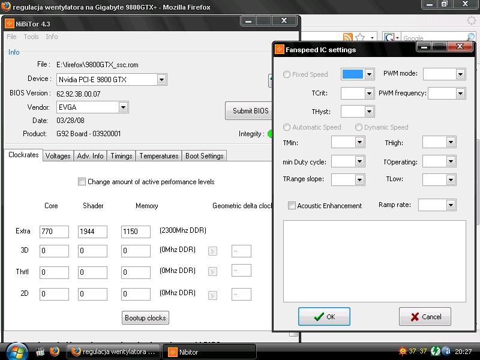Select the Fixed Speed radio button
Viewport: 480px width, 360px height.
coord(287,74)
